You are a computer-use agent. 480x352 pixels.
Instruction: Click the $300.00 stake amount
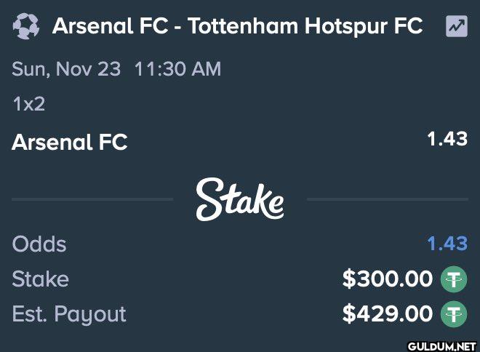387,279
